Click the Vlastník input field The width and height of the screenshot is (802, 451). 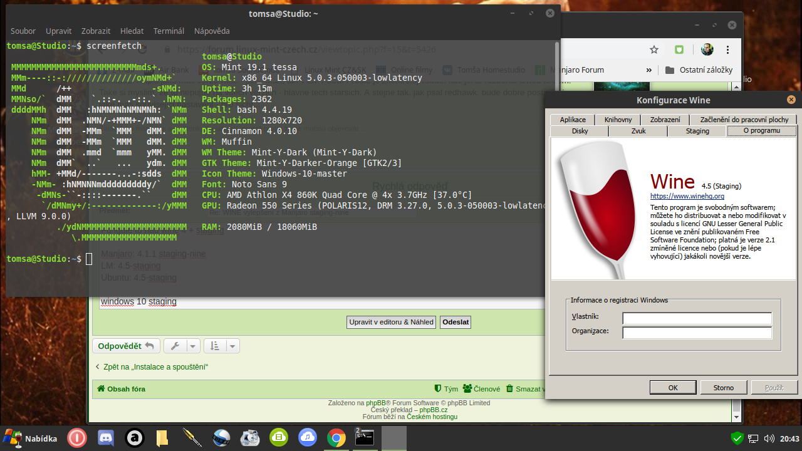(x=697, y=318)
